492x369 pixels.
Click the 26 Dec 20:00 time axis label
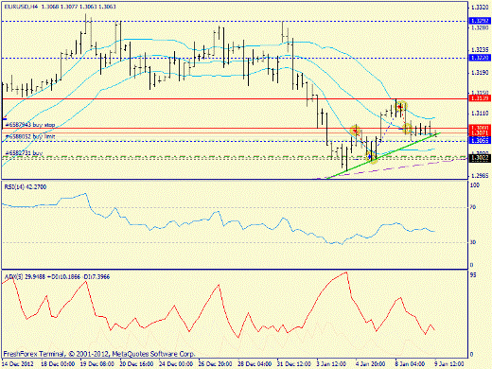pyautogui.click(x=216, y=363)
